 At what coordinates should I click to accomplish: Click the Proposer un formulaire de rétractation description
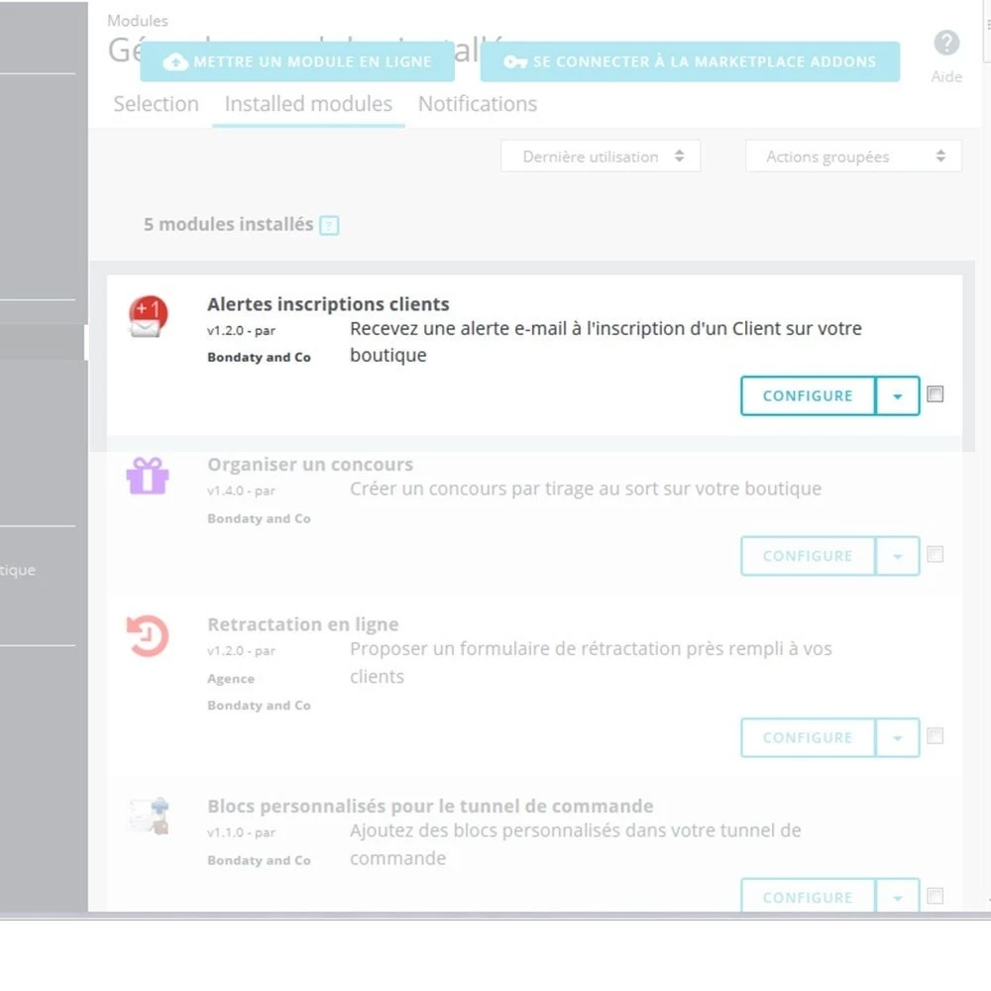pyautogui.click(x=591, y=662)
